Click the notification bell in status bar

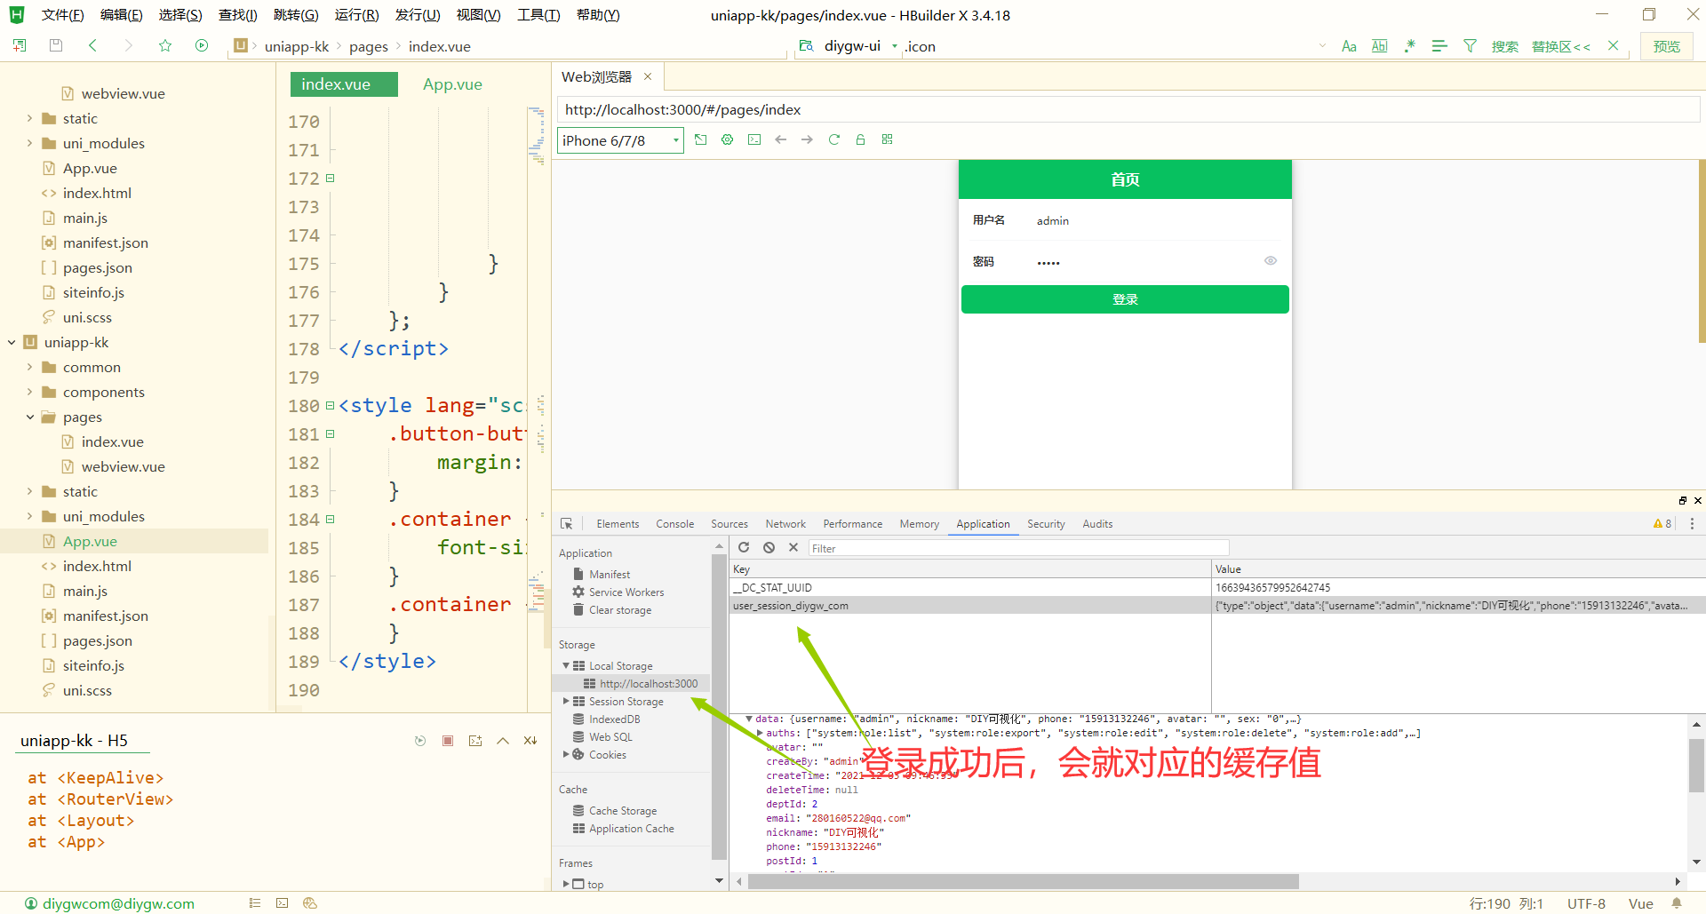(x=1677, y=903)
